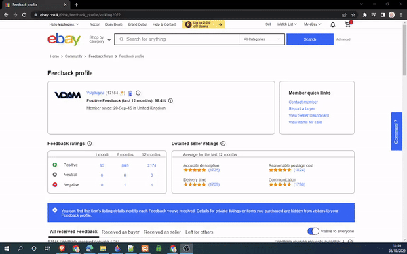Switch to All received Feedback tab
The width and height of the screenshot is (407, 254).
[x=73, y=232]
